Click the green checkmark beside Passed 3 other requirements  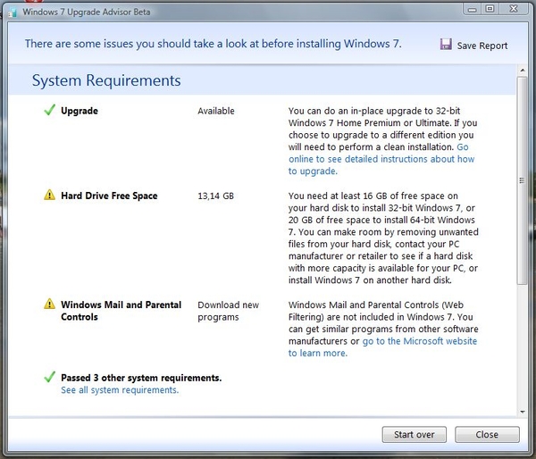(x=49, y=377)
